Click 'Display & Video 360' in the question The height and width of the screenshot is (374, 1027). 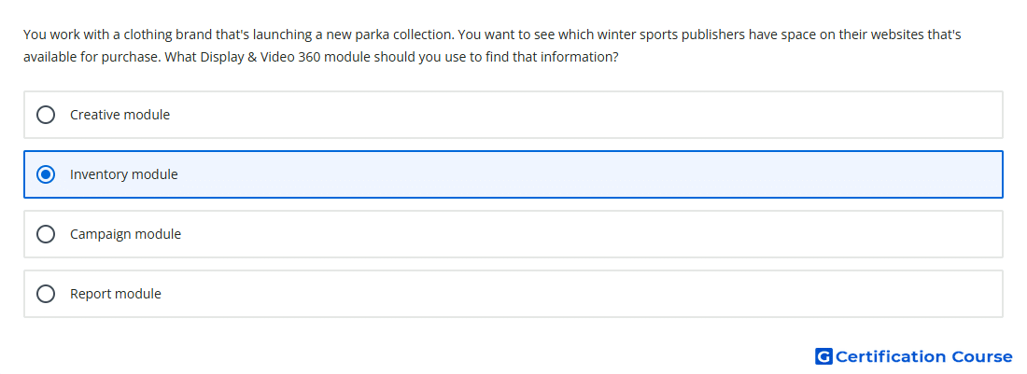tap(260, 57)
